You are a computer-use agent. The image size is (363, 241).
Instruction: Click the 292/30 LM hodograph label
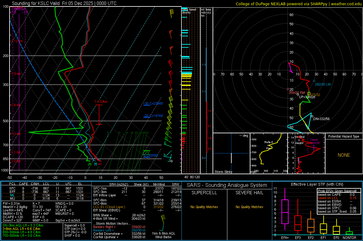(x=322, y=84)
